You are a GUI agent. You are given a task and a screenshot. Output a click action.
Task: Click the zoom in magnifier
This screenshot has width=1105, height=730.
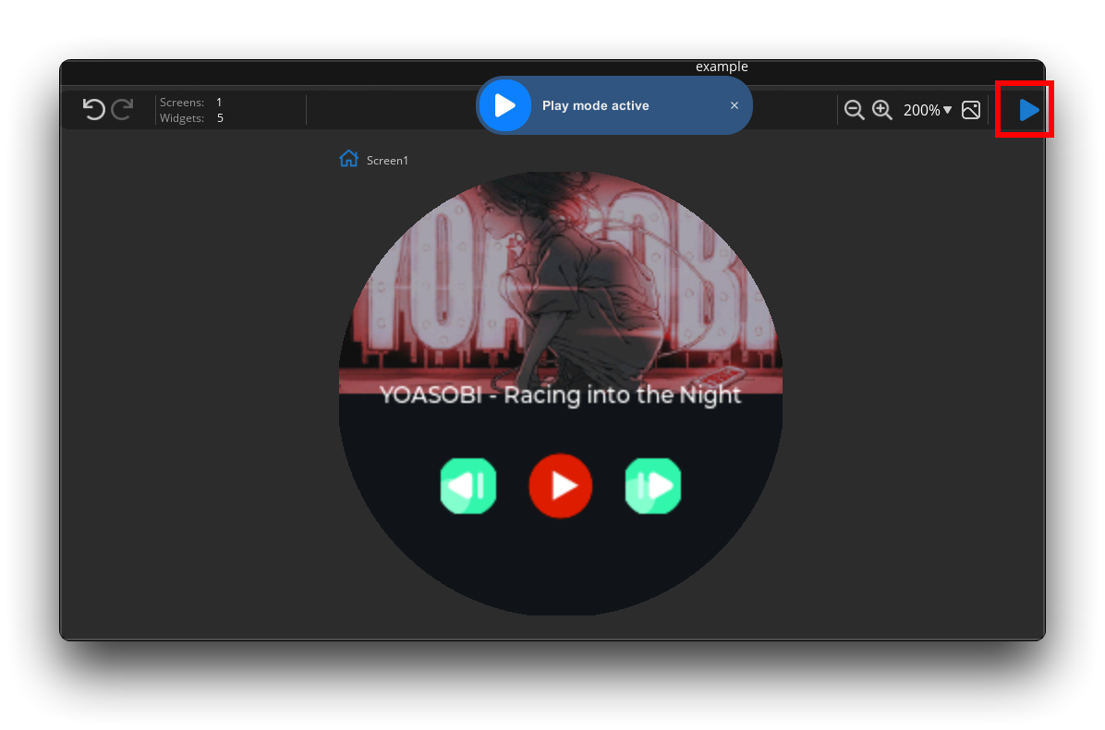(x=882, y=110)
